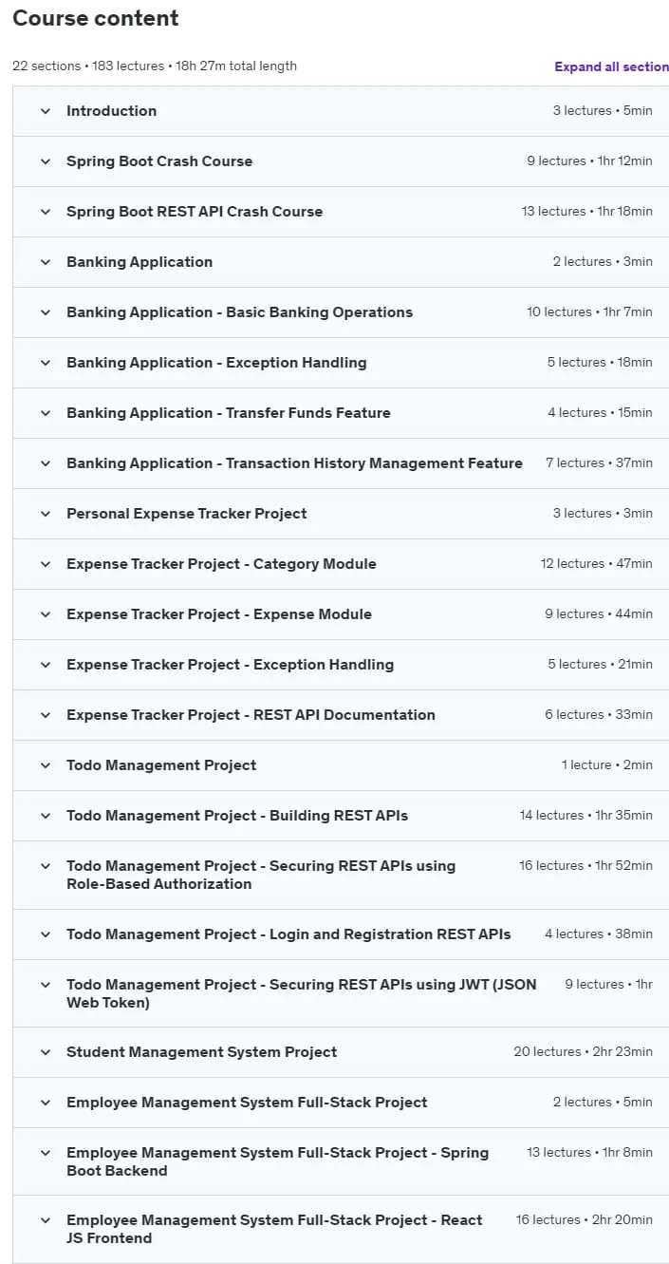The width and height of the screenshot is (669, 1264).
Task: Expand the Spring Boot Crash Course chevron
Action: tap(45, 161)
